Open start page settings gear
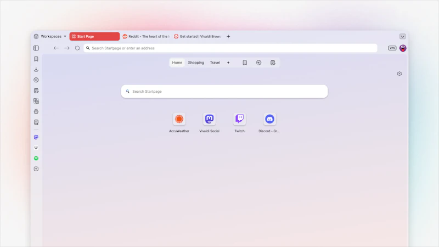439x247 pixels. (399, 74)
